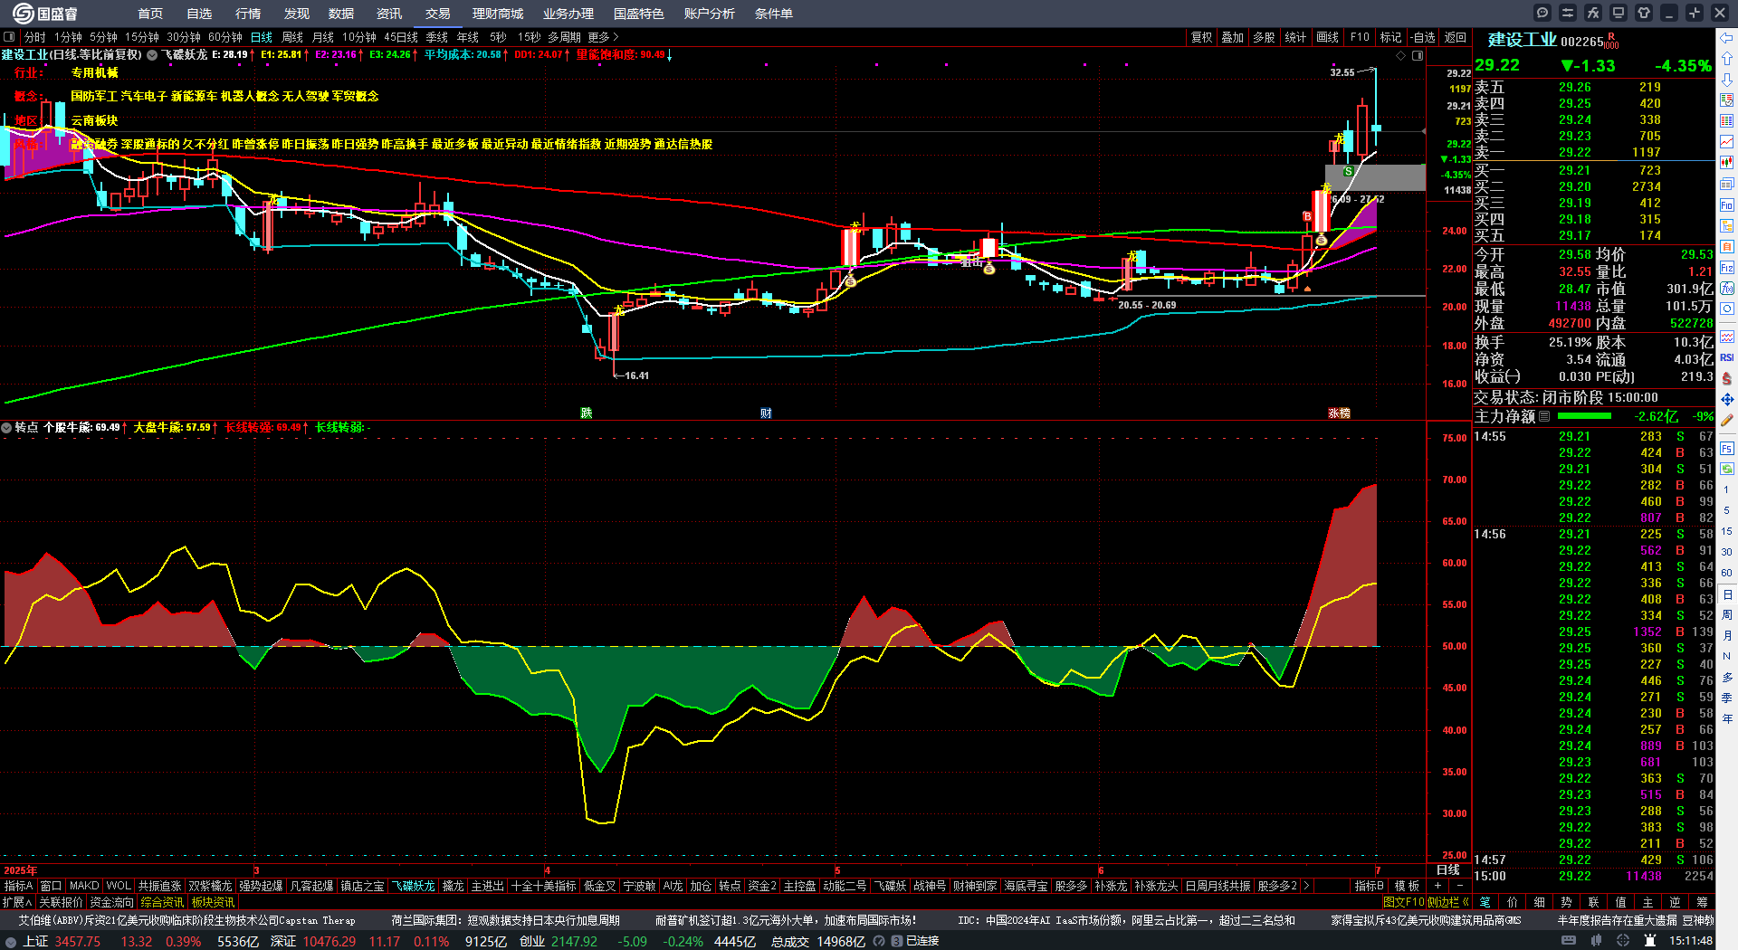Click the minus zoom-out chart button

(1459, 886)
